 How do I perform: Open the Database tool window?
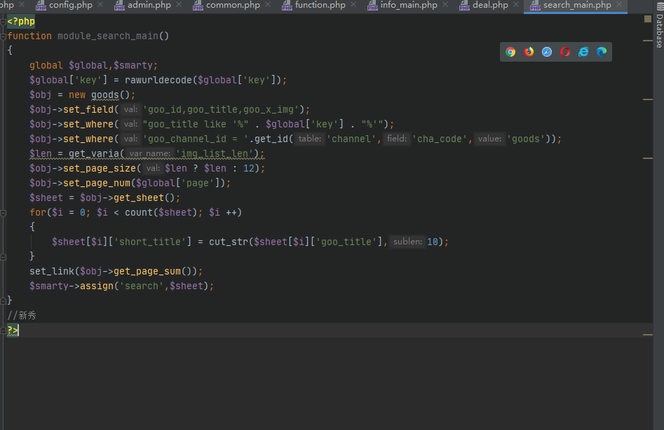pyautogui.click(x=659, y=26)
